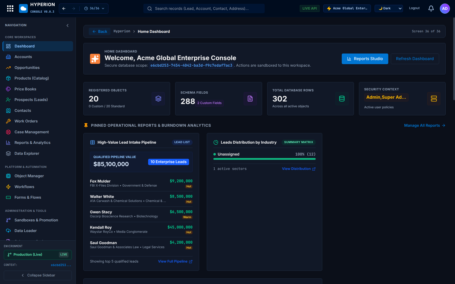
Task: Click the Schema Fields document icon
Action: click(x=250, y=99)
